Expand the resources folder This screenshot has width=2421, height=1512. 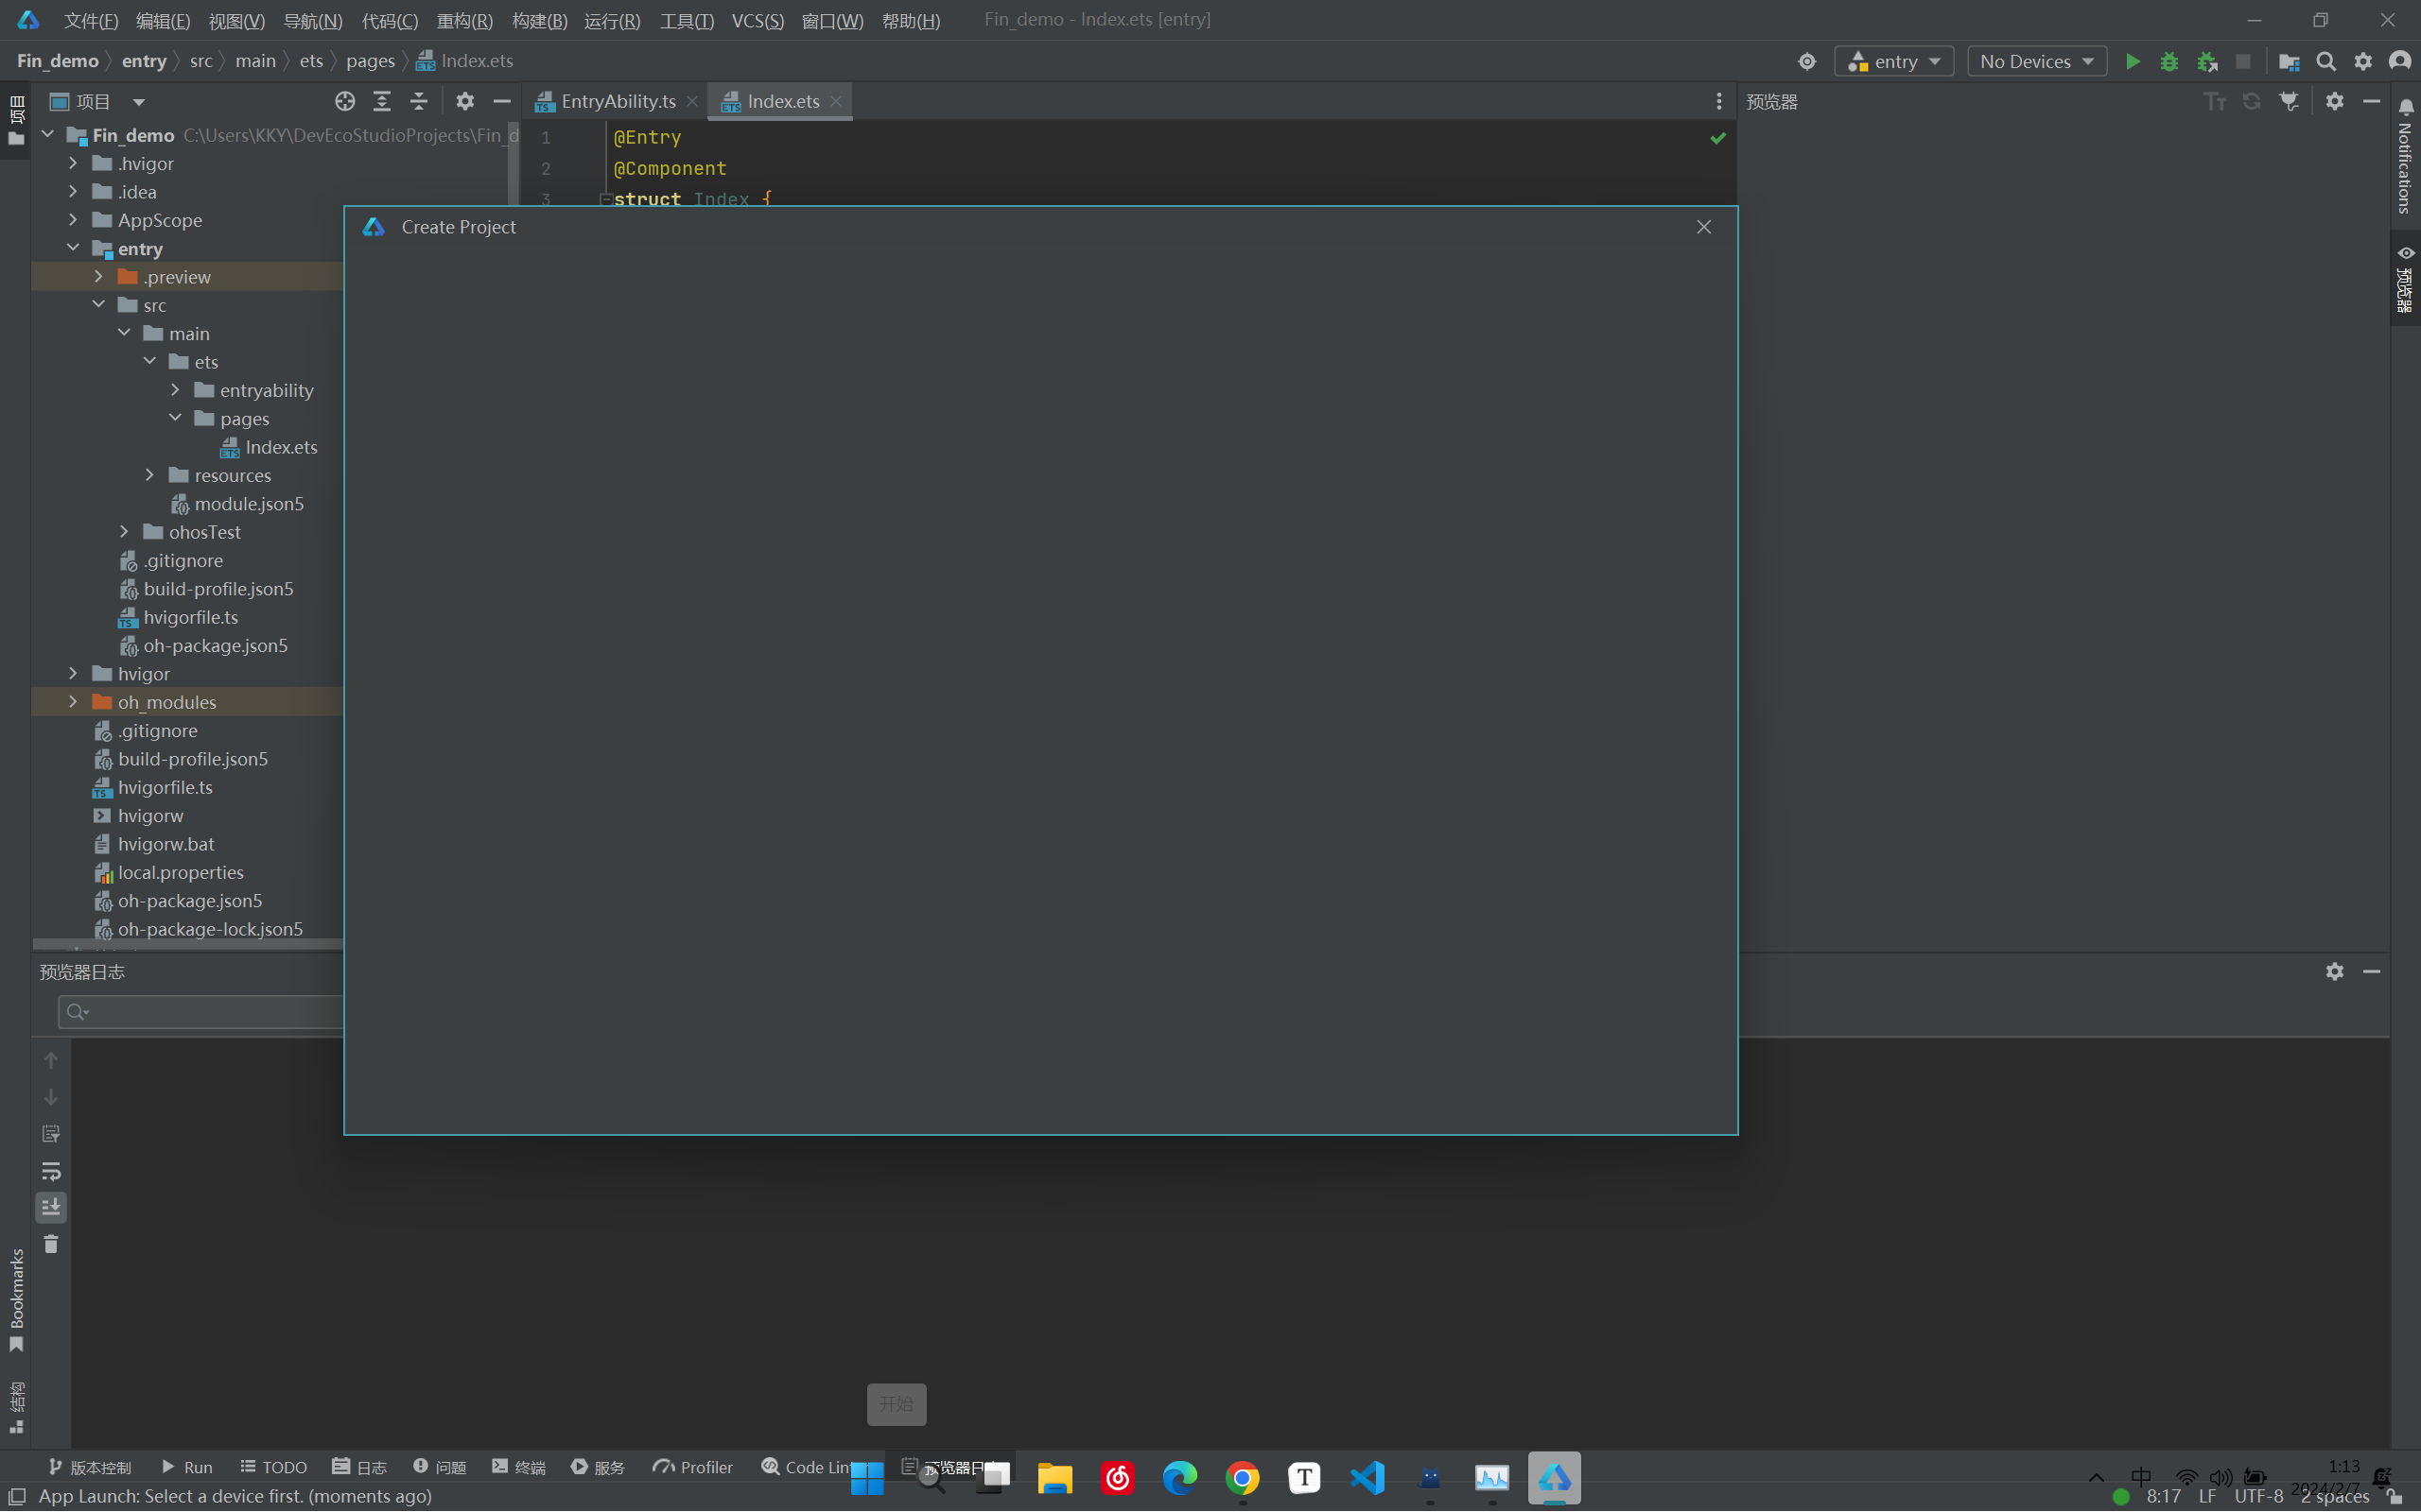150,475
